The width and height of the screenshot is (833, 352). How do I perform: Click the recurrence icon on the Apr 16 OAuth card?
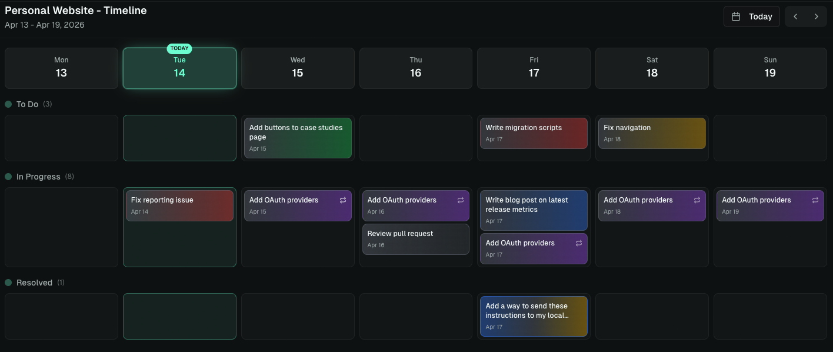pyautogui.click(x=461, y=200)
